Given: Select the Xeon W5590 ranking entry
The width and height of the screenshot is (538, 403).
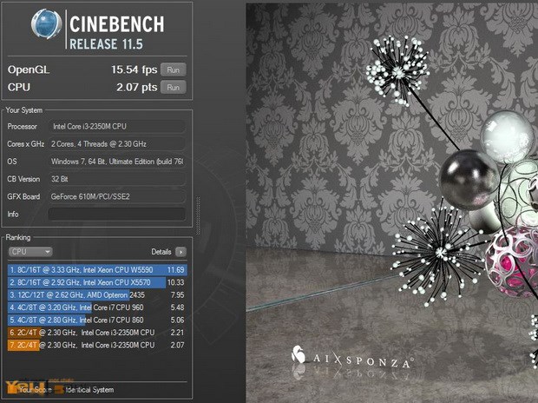Looking at the screenshot, I should coord(96,270).
